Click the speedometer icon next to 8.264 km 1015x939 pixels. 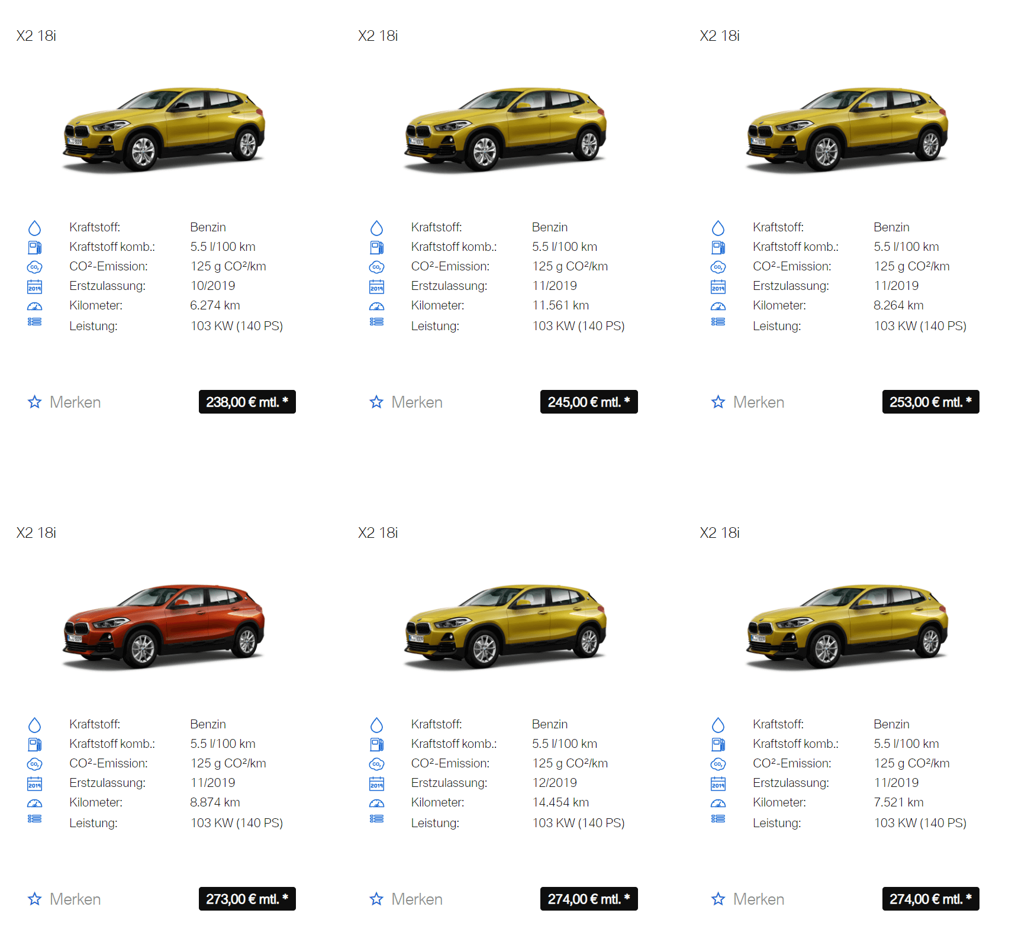coord(718,306)
